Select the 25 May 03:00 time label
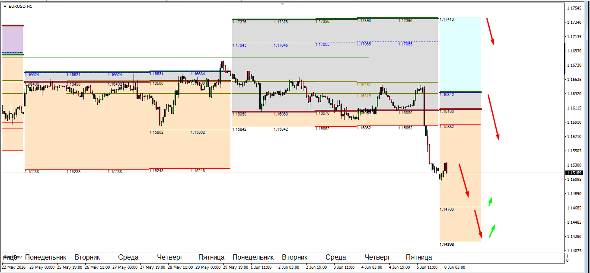This screenshot has width=590, height=273. pyautogui.click(x=42, y=267)
